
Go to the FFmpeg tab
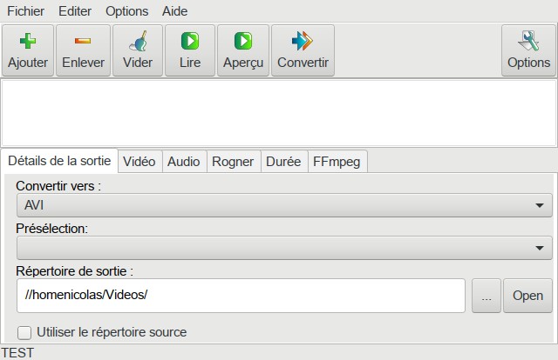pos(341,162)
